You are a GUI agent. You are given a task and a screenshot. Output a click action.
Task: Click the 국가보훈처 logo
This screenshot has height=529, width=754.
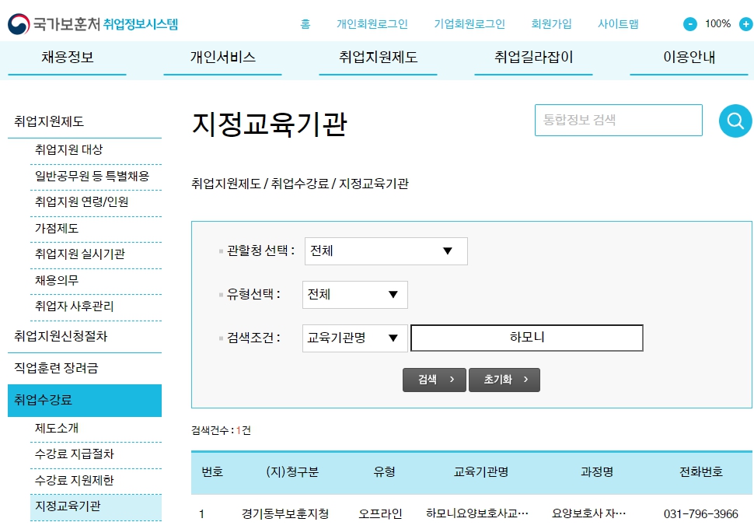[93, 23]
